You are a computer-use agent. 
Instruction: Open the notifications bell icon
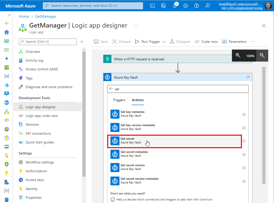coord(175,6)
